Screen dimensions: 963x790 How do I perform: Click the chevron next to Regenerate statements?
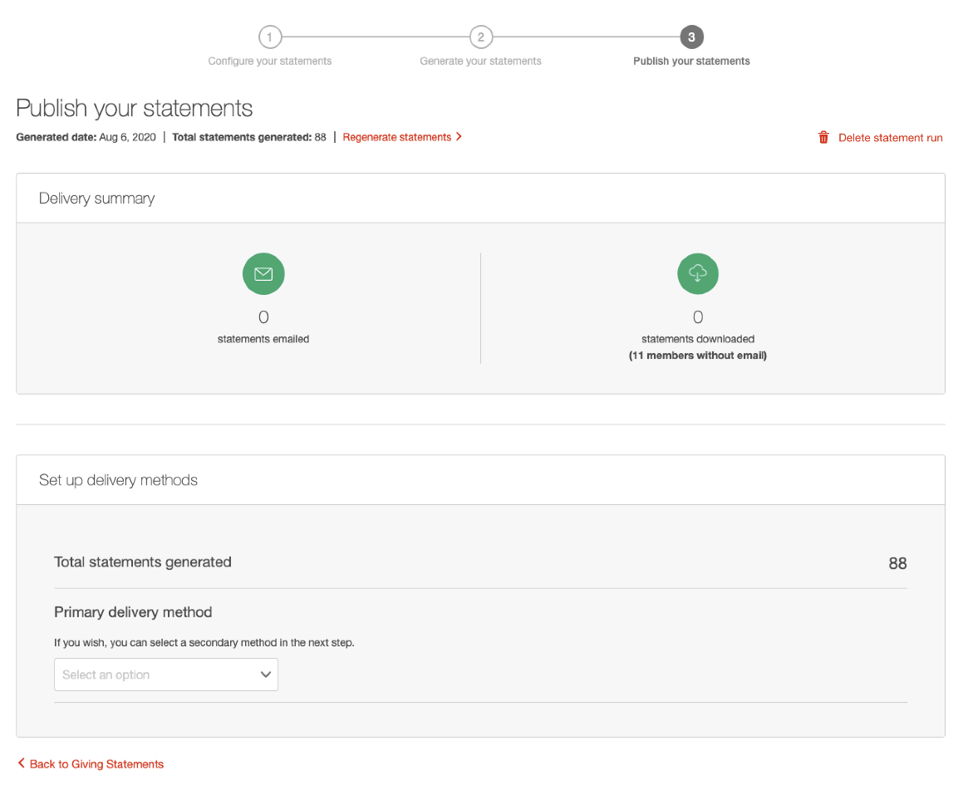(x=459, y=137)
